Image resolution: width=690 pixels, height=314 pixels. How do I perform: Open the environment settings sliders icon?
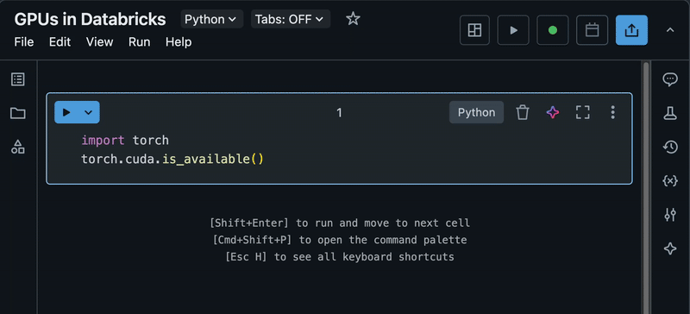click(x=670, y=215)
